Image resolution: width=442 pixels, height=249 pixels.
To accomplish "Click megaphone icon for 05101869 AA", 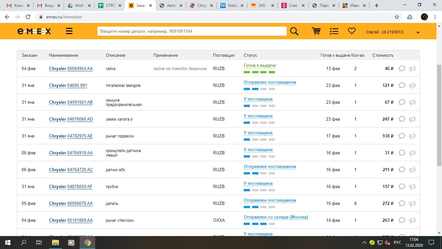I will tap(412, 220).
